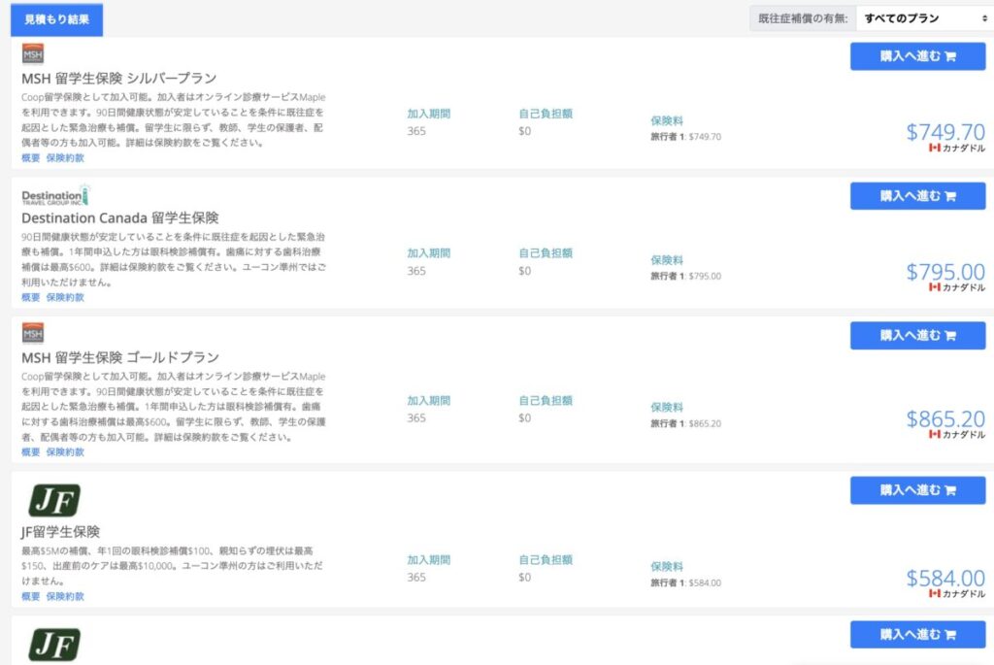Select the 見積もり結果 tab

click(56, 19)
